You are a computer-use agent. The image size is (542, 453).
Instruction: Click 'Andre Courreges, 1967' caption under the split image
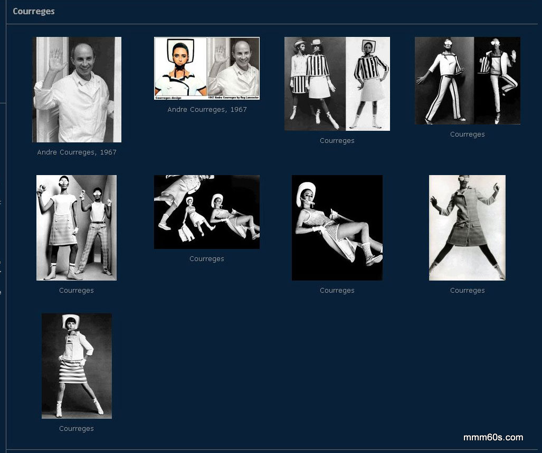tap(207, 110)
